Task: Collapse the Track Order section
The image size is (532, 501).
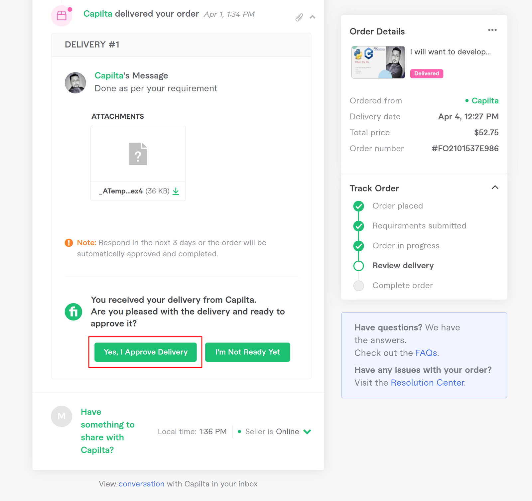Action: [495, 188]
